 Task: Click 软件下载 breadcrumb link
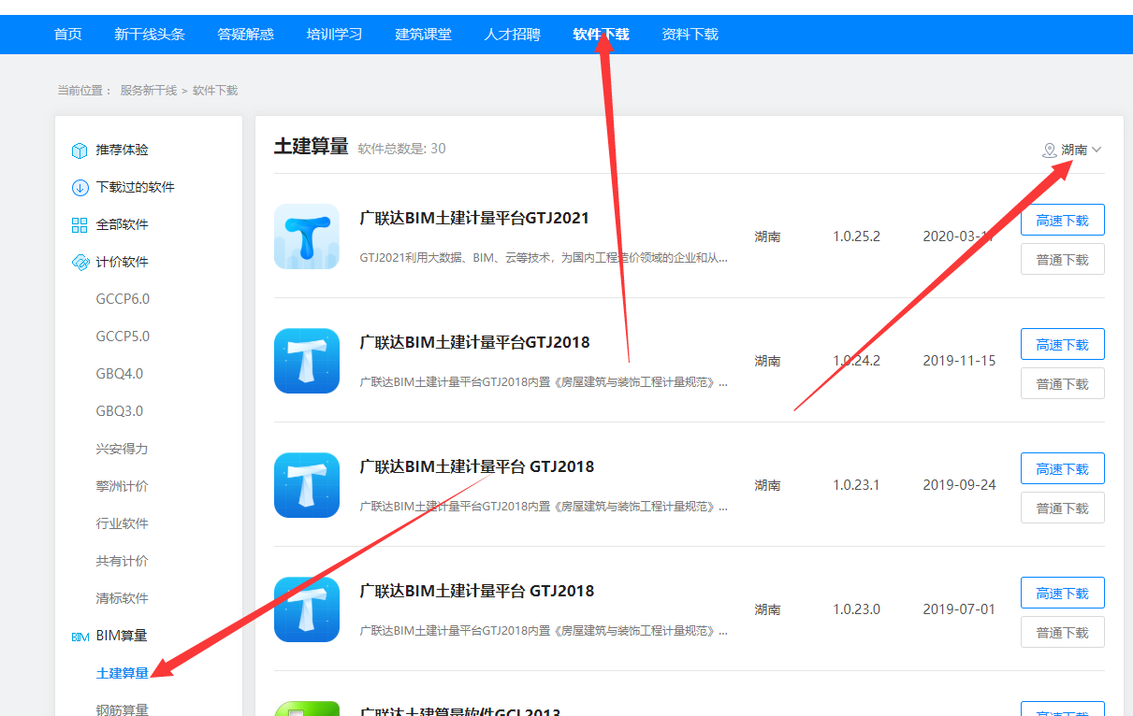215,91
